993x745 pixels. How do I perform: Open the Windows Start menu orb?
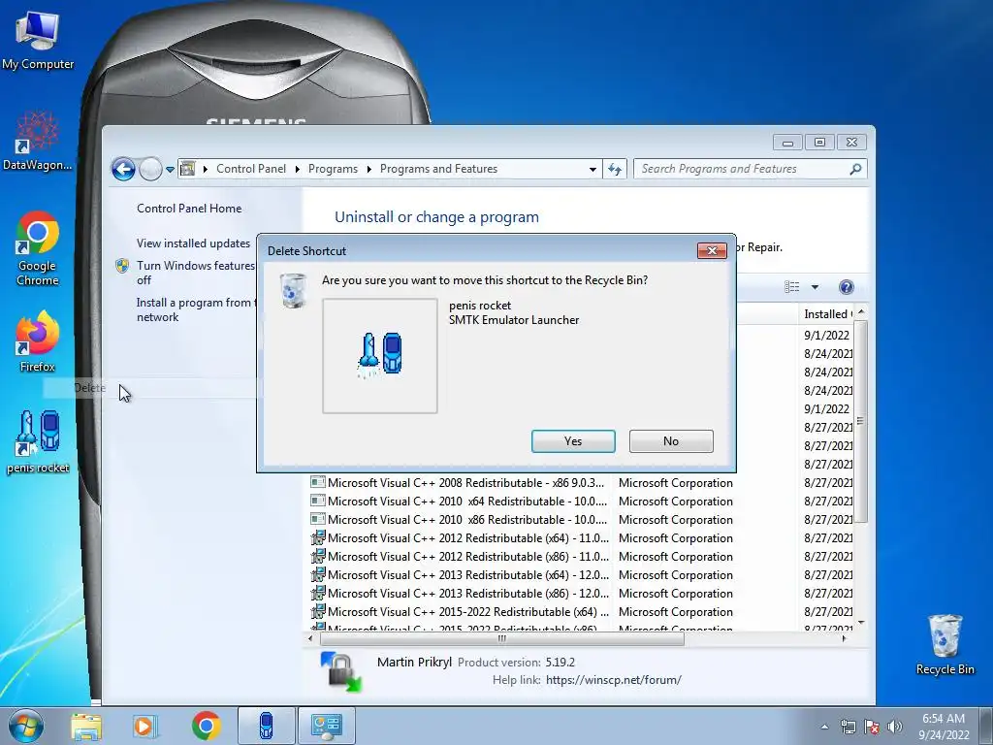coord(26,726)
